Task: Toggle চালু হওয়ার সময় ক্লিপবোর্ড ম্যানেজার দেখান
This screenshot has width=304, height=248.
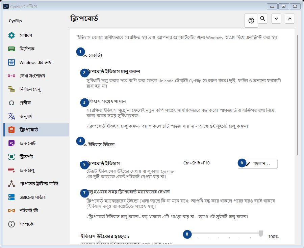Action: (82, 192)
